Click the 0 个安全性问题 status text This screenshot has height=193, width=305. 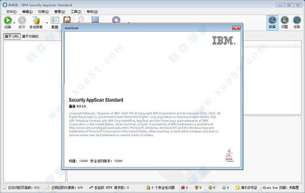[163, 187]
